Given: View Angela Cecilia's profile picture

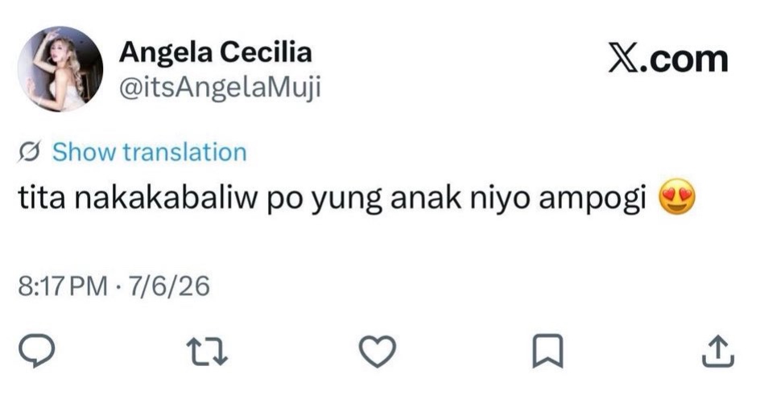Looking at the screenshot, I should (60, 68).
